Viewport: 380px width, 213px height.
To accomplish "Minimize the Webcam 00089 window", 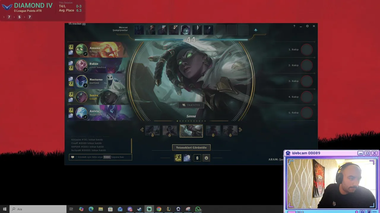I will tap(360, 153).
